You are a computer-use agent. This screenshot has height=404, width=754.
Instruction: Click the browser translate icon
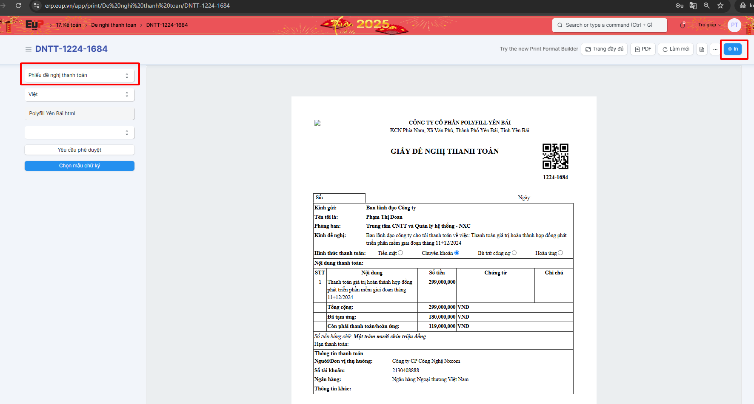click(x=693, y=6)
